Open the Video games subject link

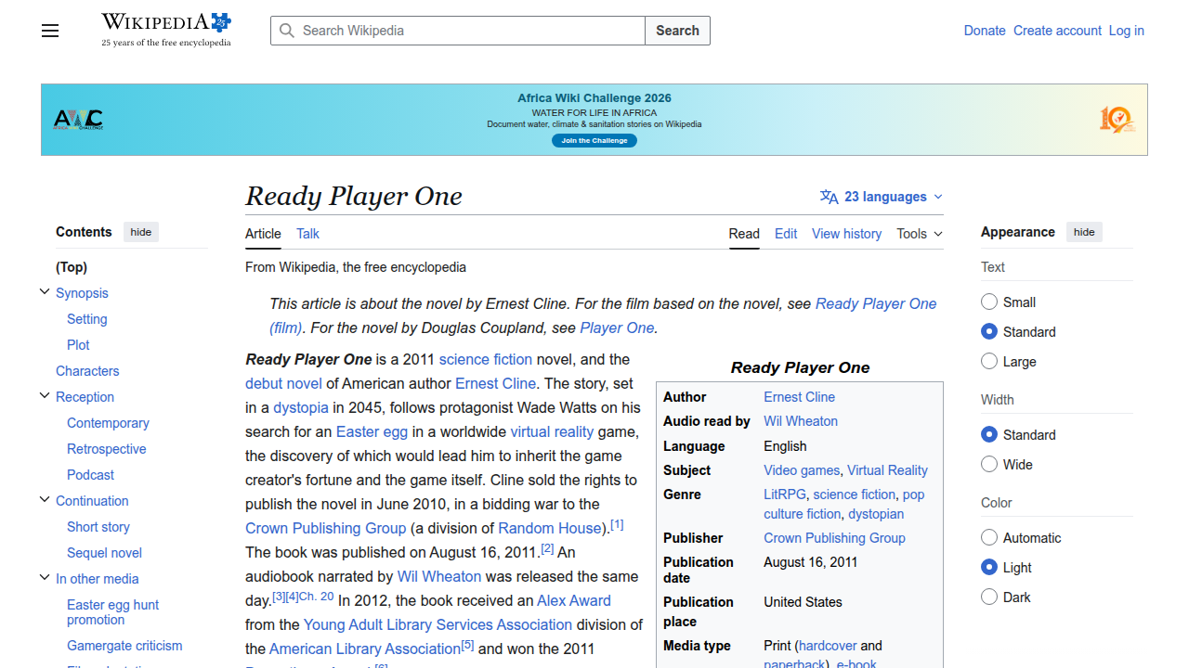[802, 470]
